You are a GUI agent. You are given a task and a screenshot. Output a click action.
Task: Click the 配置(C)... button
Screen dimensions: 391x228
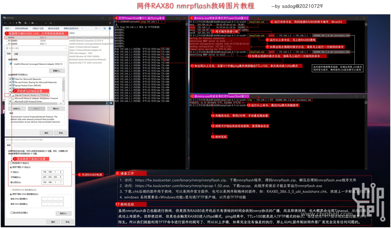(x=57, y=71)
